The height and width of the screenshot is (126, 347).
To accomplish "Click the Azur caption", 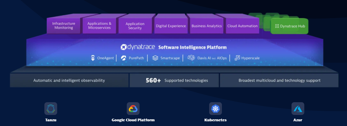I will (298, 120).
